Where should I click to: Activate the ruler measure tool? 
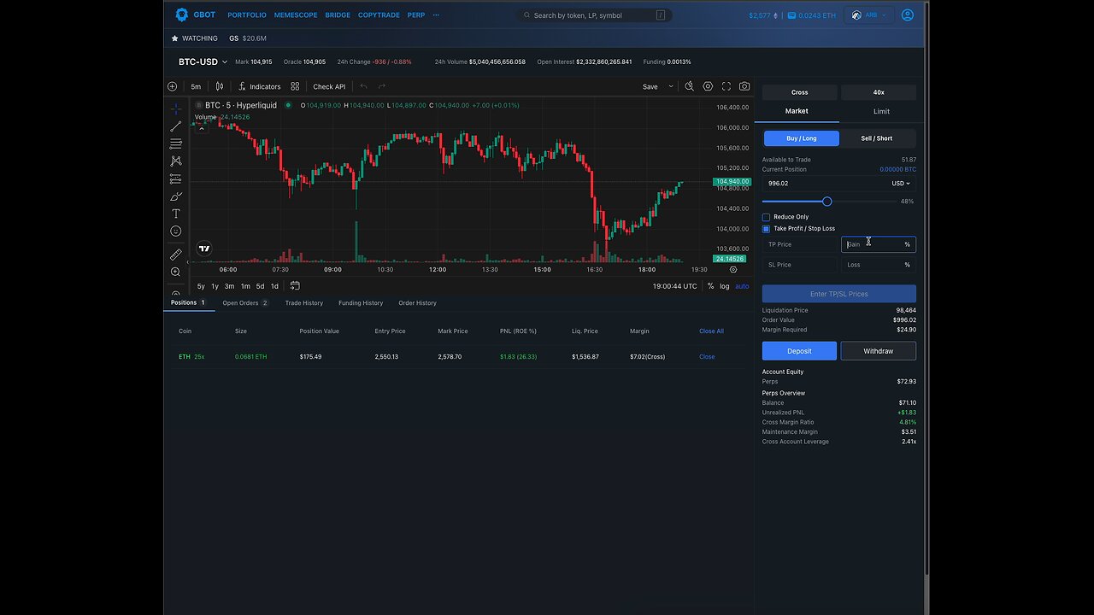[x=175, y=255]
